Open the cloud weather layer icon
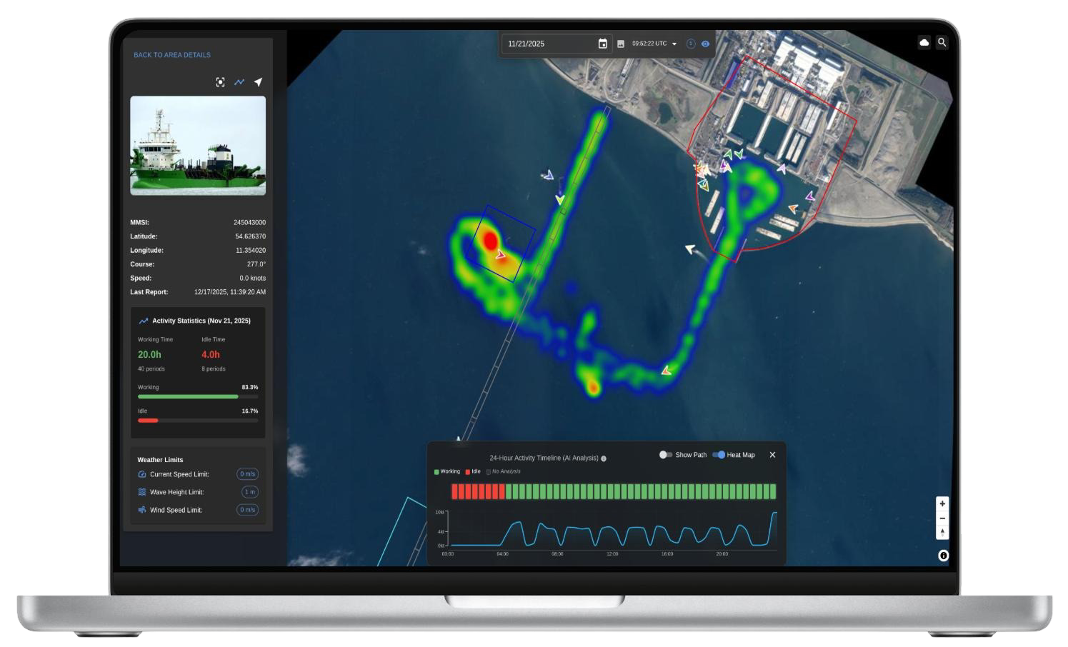The image size is (1068, 647). tap(924, 43)
